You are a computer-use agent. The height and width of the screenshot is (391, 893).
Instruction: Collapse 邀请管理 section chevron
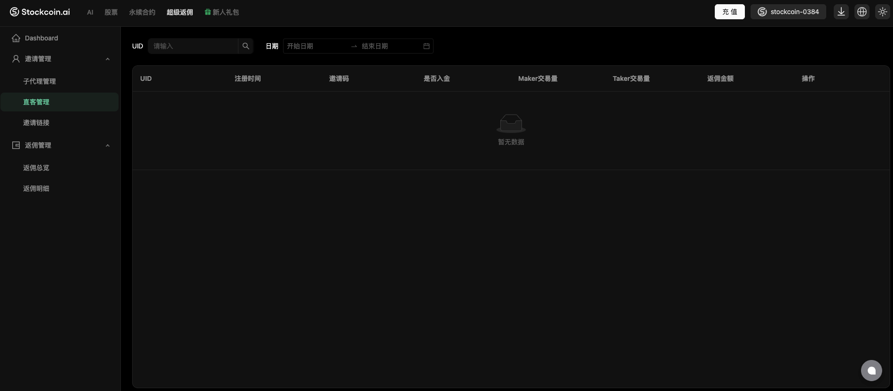[108, 59]
